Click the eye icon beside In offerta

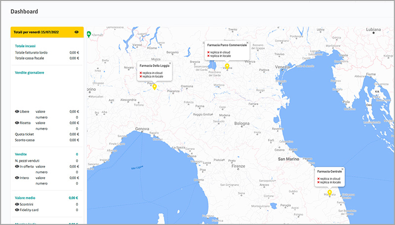(17, 166)
